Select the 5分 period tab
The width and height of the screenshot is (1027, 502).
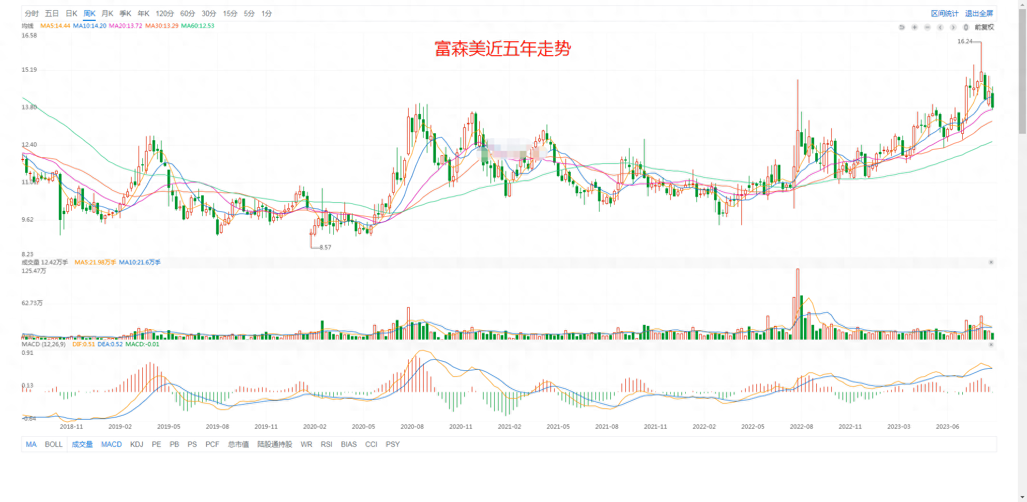(x=249, y=13)
